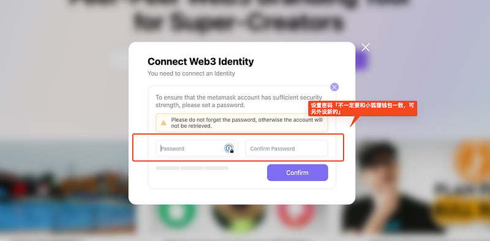Click the middle password strength bar segment
Viewport: 490px width, 241px height.
pos(192,168)
